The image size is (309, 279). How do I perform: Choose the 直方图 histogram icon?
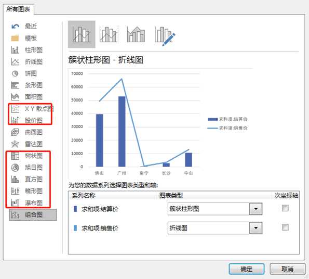pyautogui.click(x=15, y=179)
